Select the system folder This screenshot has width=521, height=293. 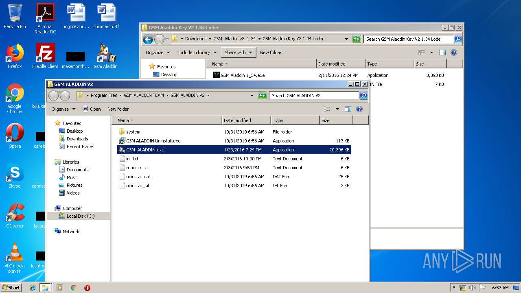[x=234, y=132]
